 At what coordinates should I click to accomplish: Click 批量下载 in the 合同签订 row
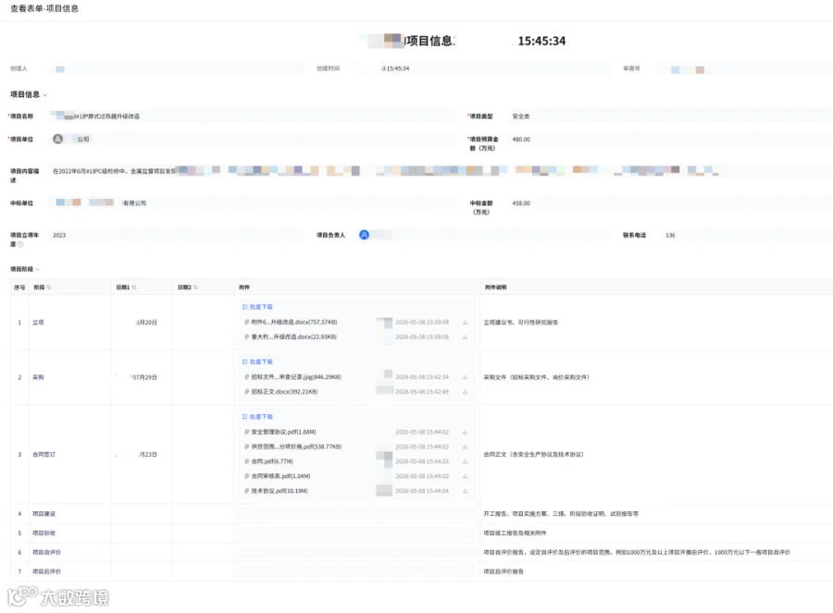coord(257,417)
